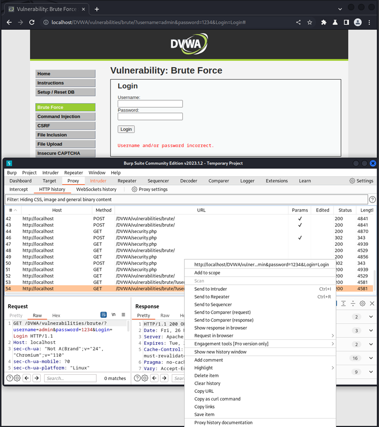Click the browser back arrow

9,22
